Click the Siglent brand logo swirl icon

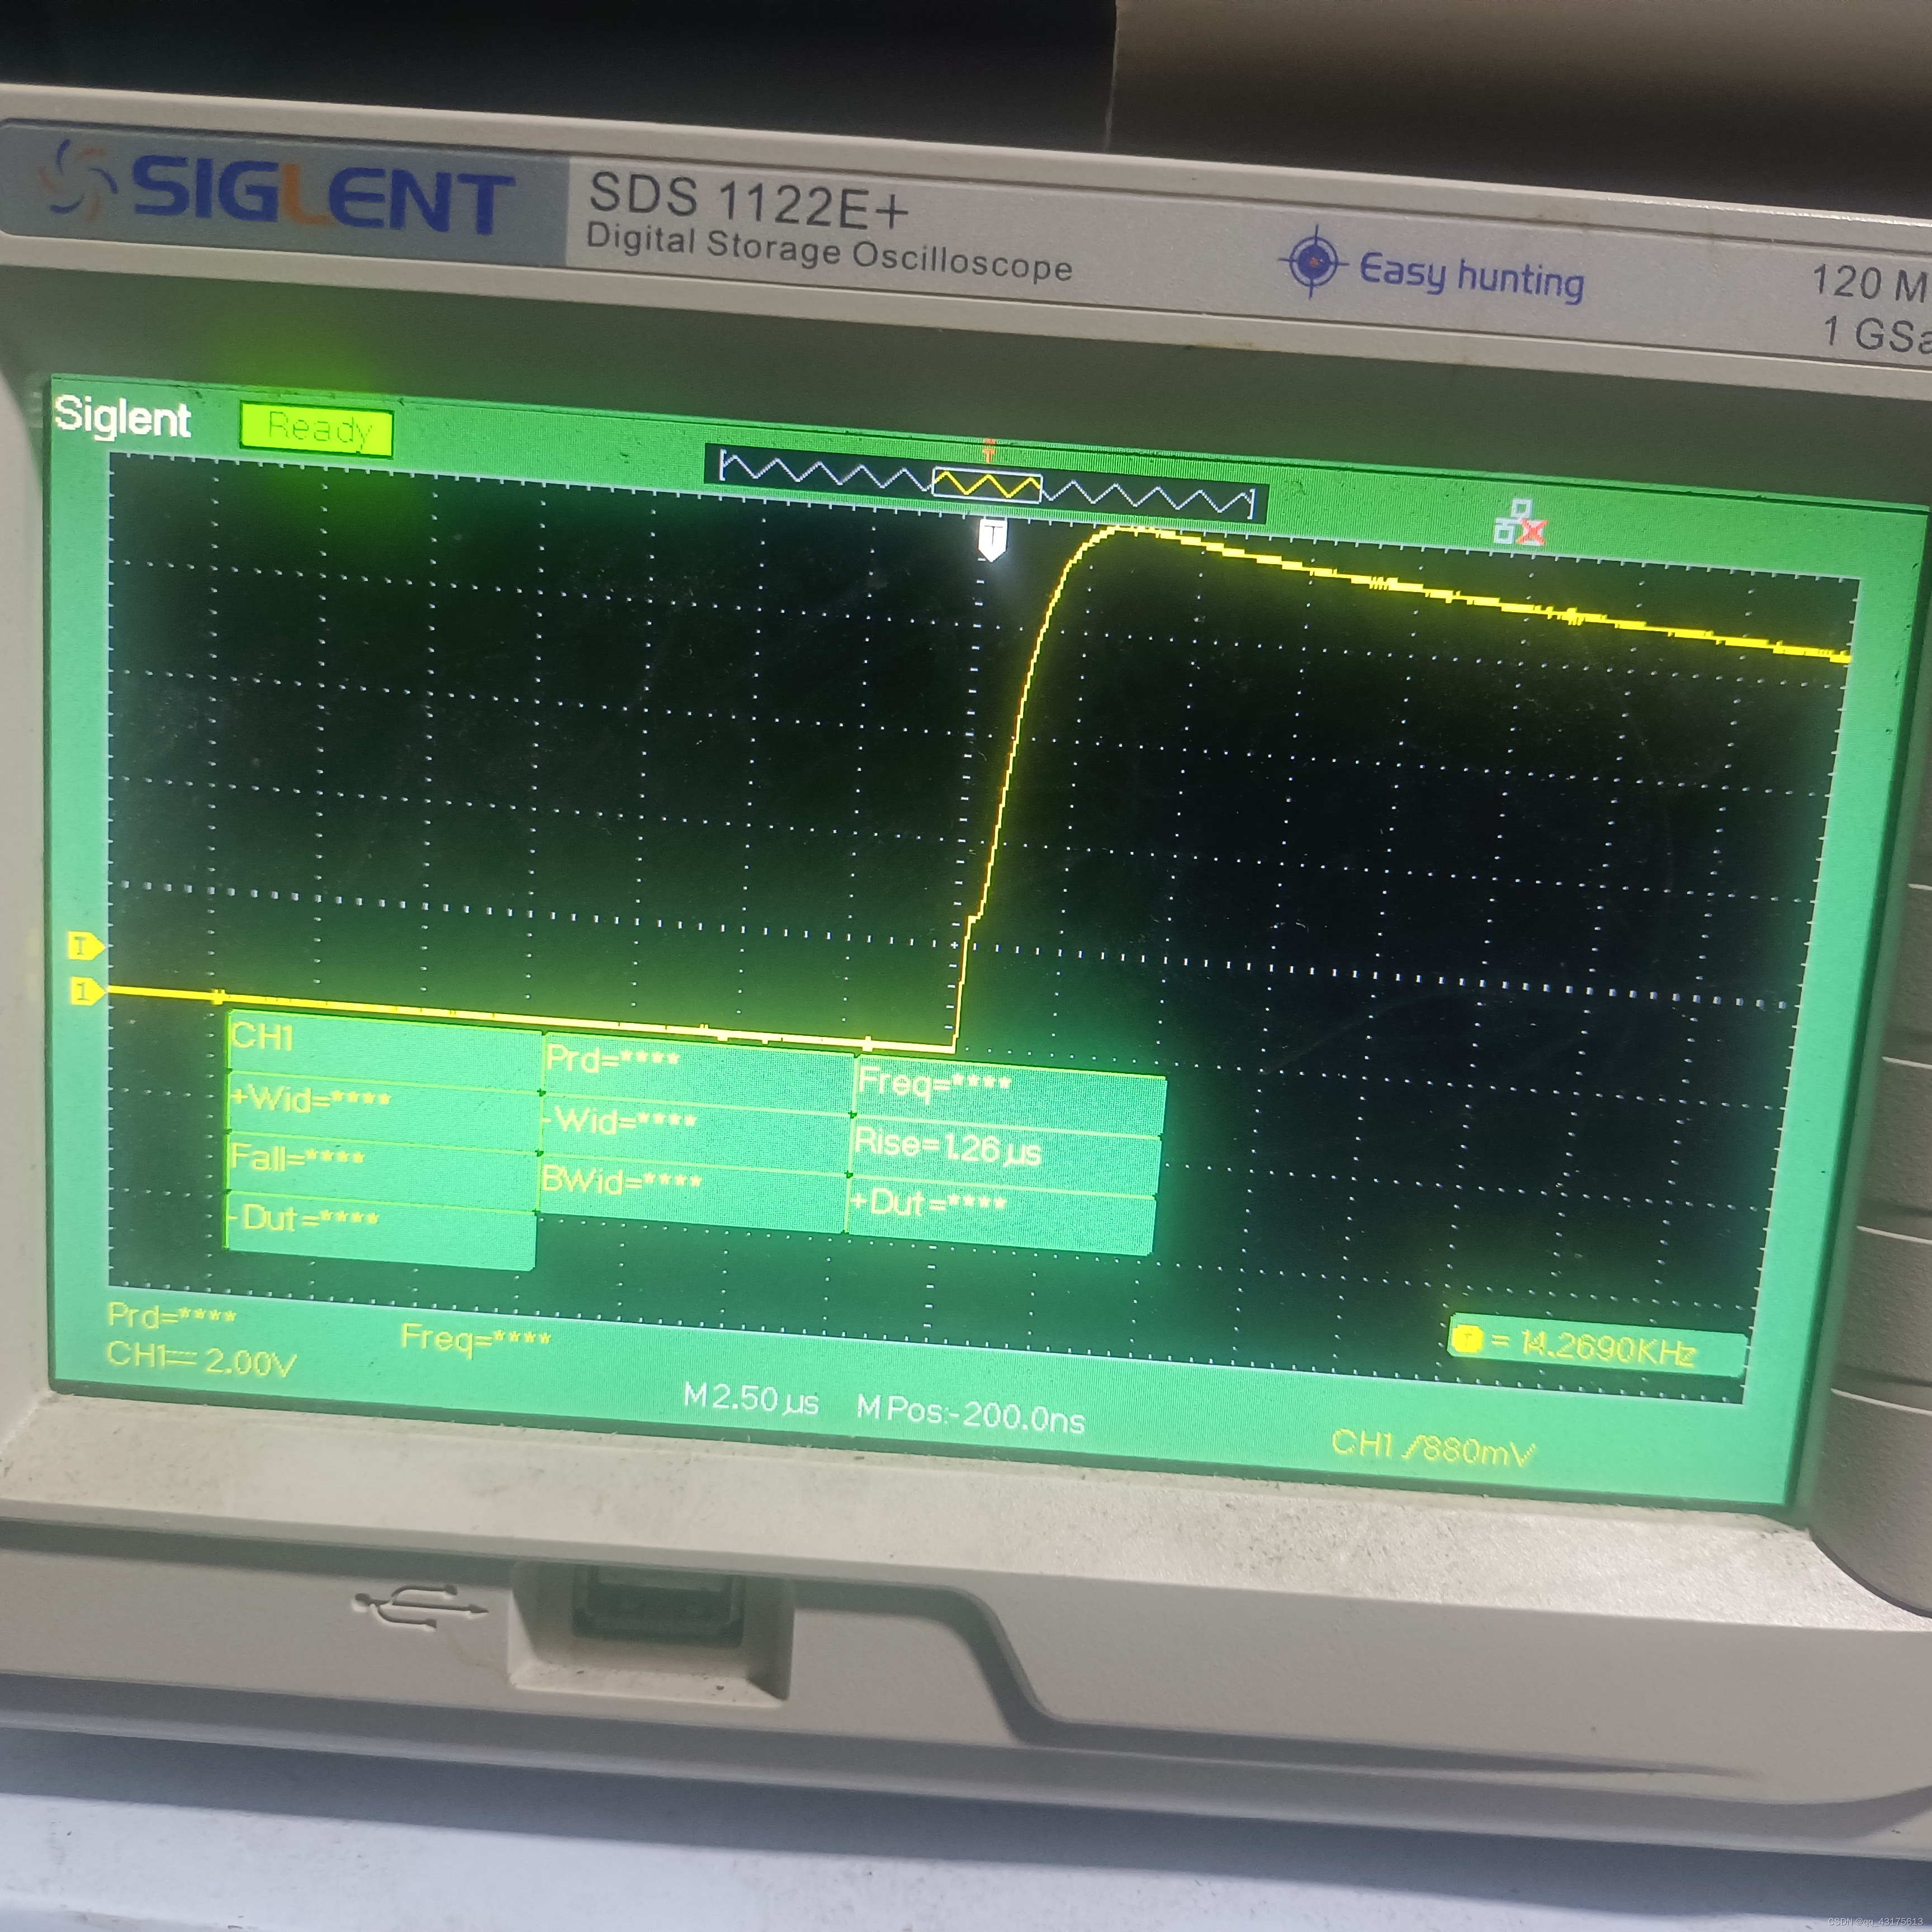point(78,178)
